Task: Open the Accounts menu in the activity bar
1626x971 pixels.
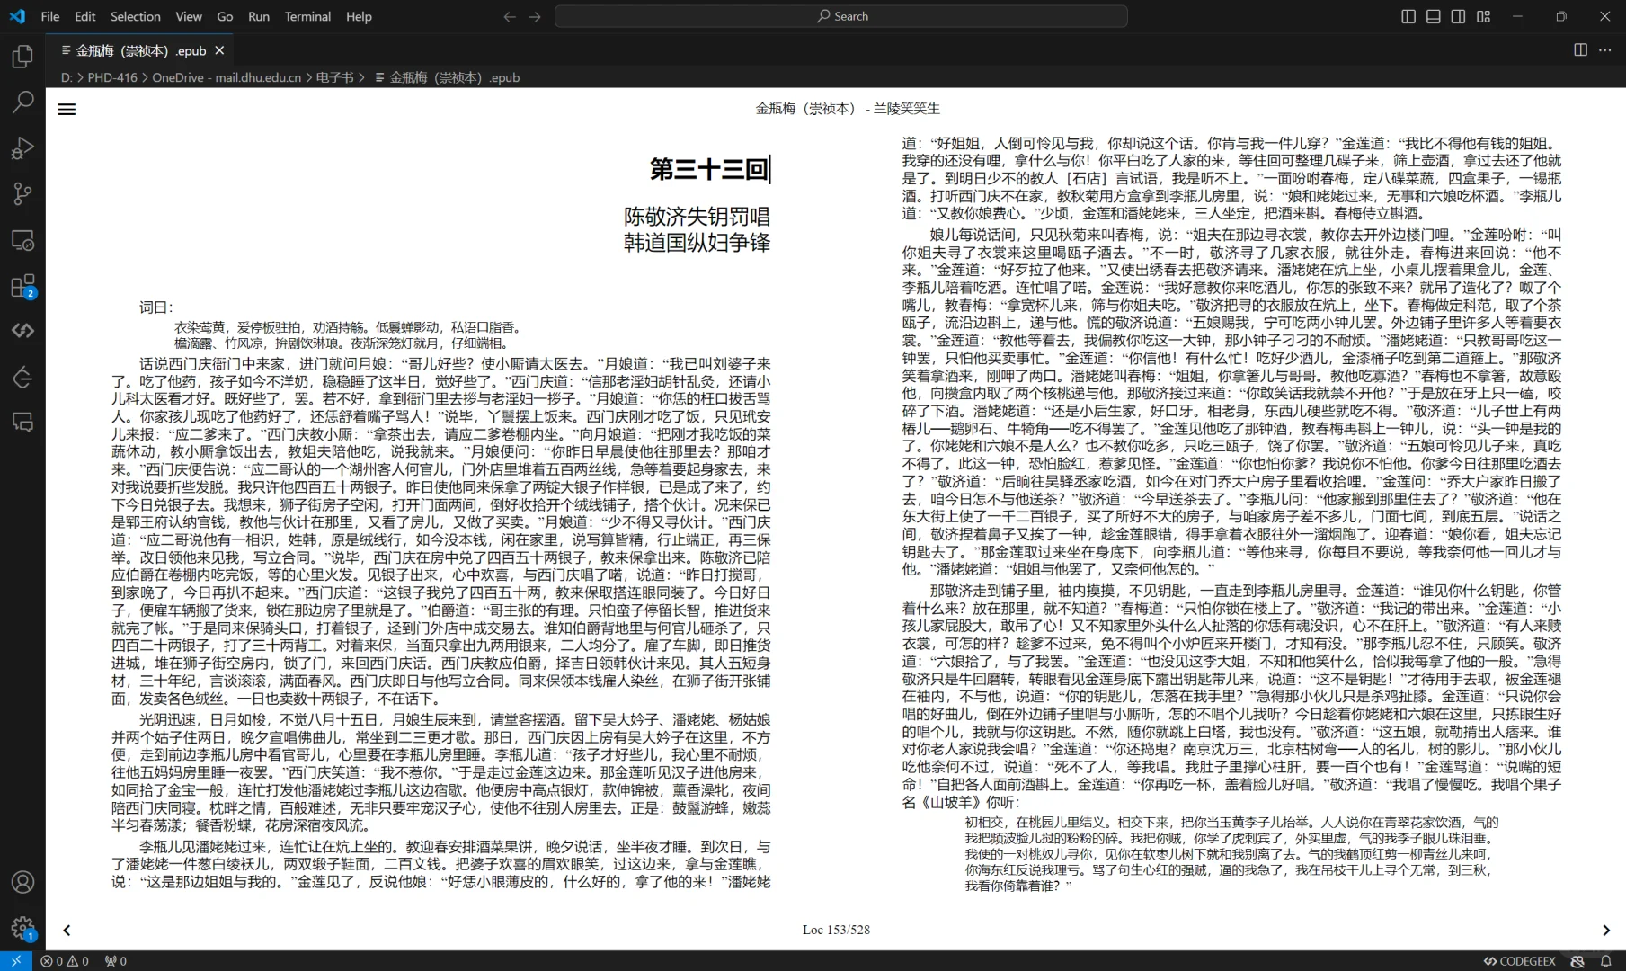Action: [x=22, y=882]
